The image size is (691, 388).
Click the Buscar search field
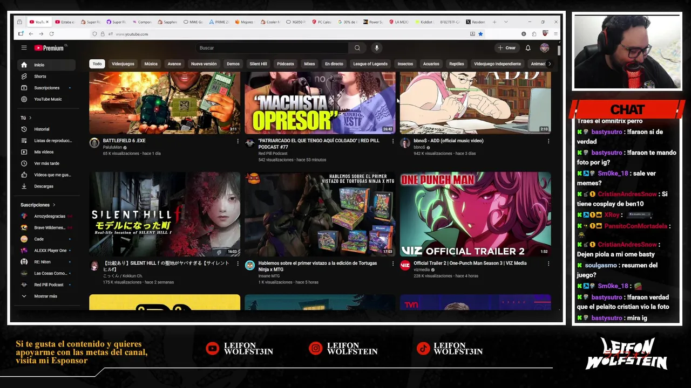(x=273, y=48)
